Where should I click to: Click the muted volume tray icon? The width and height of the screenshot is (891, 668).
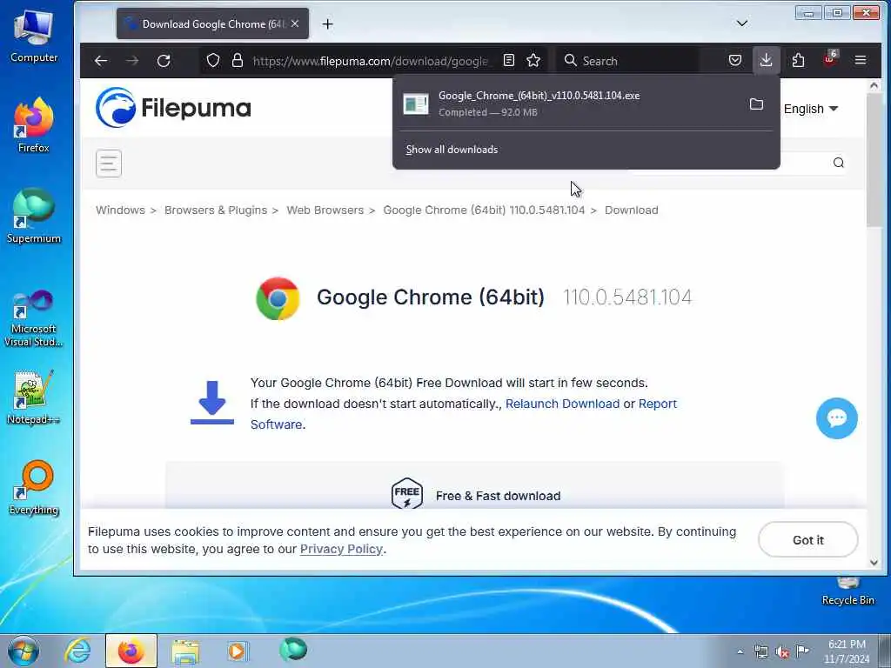(782, 652)
